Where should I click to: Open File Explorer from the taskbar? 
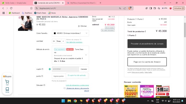pyautogui.click(x=69, y=101)
